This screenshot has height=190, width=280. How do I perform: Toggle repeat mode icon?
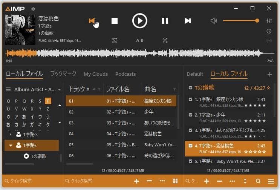[x=115, y=40]
